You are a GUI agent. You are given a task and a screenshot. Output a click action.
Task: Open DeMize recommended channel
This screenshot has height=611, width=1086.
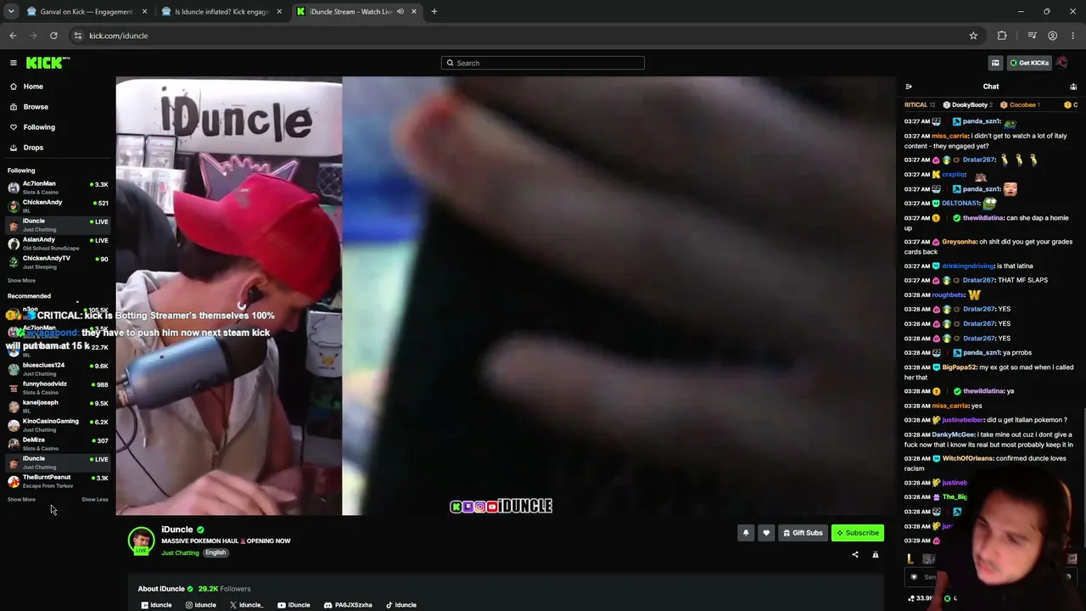tap(58, 444)
